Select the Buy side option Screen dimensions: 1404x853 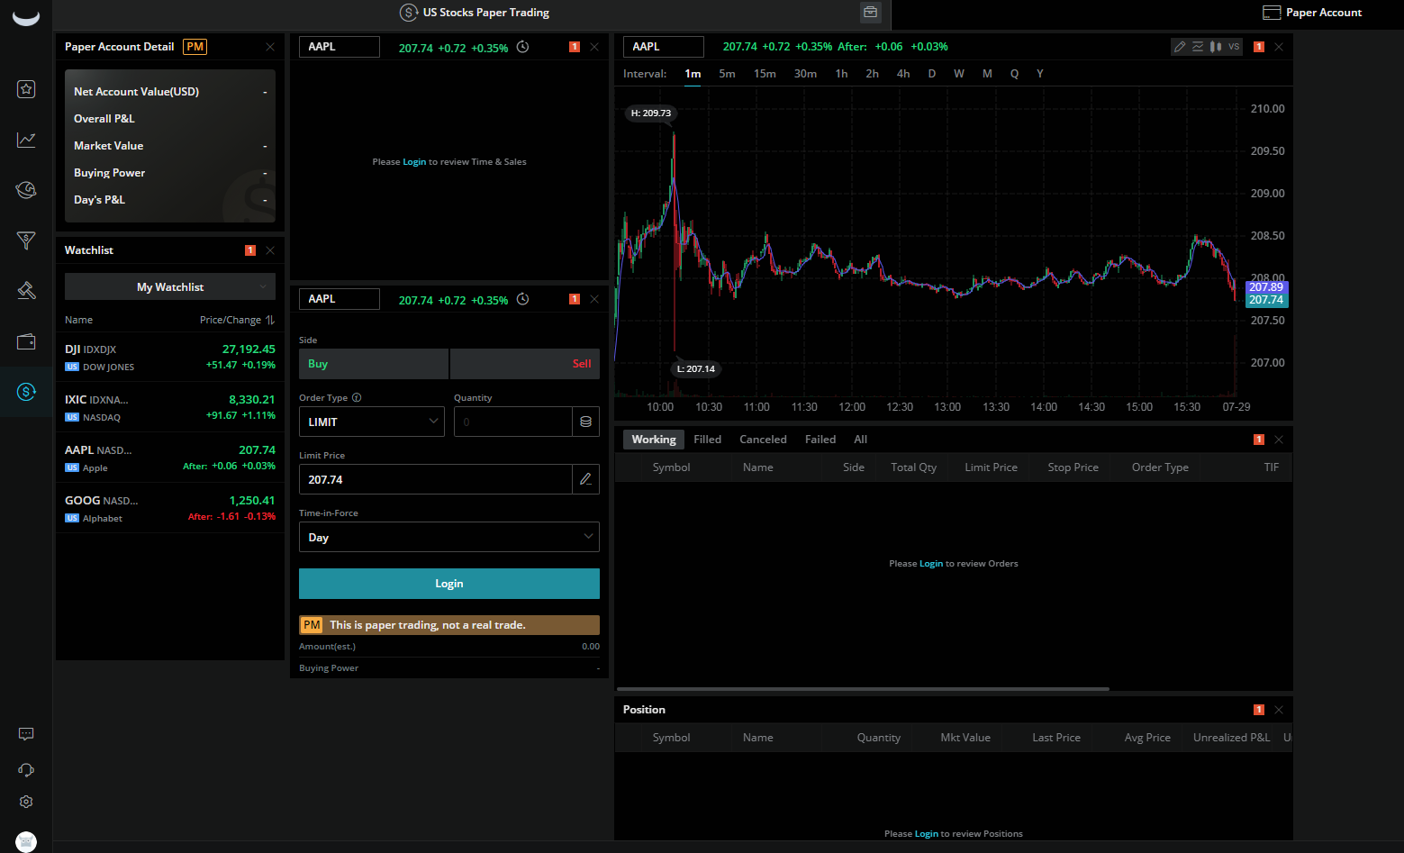373,364
